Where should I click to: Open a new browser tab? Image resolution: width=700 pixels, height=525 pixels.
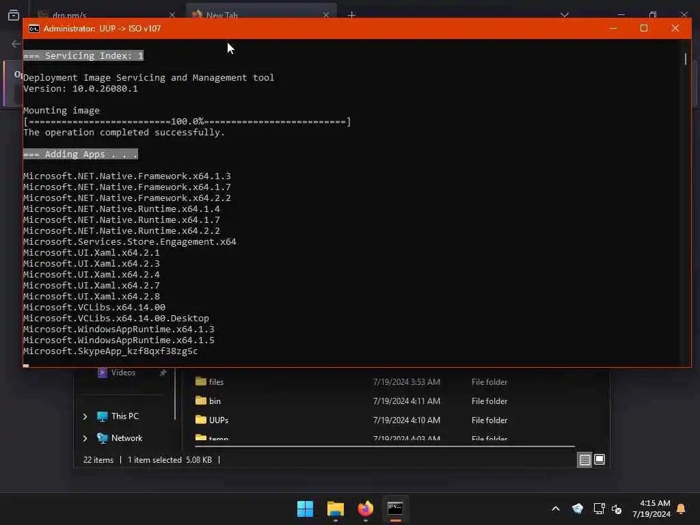[352, 15]
